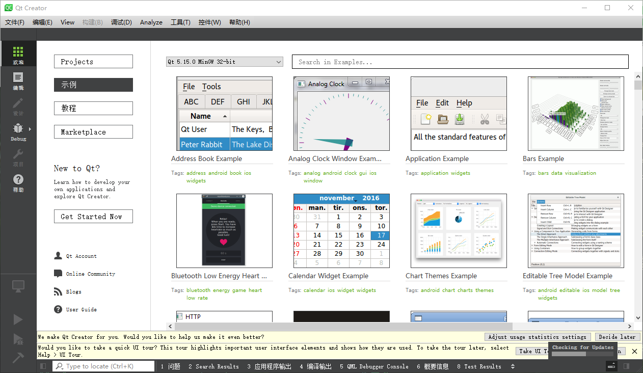The height and width of the screenshot is (373, 643).
Task: Toggle the Search Results output pane
Action: coord(213,366)
